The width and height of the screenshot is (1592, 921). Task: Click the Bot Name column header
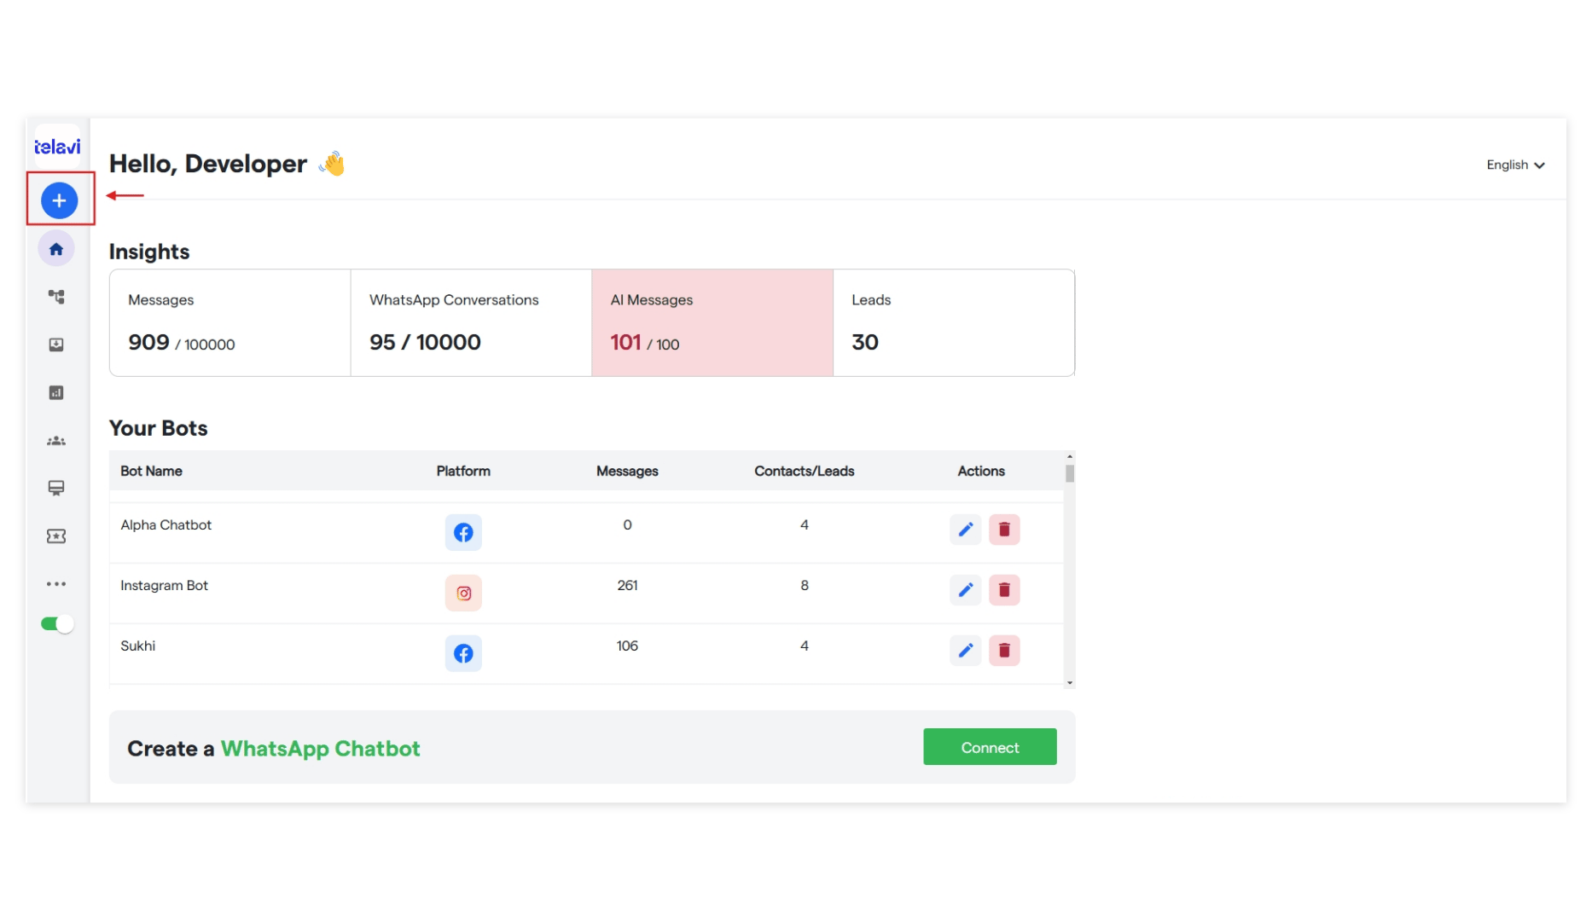click(151, 471)
